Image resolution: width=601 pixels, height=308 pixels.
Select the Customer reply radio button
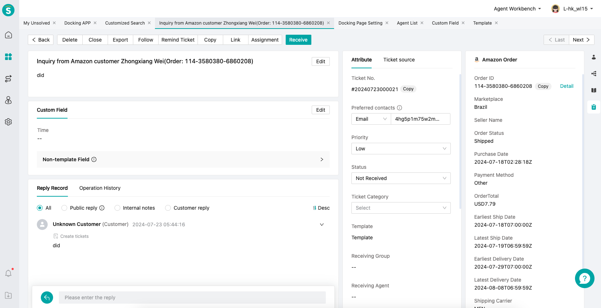tap(168, 208)
